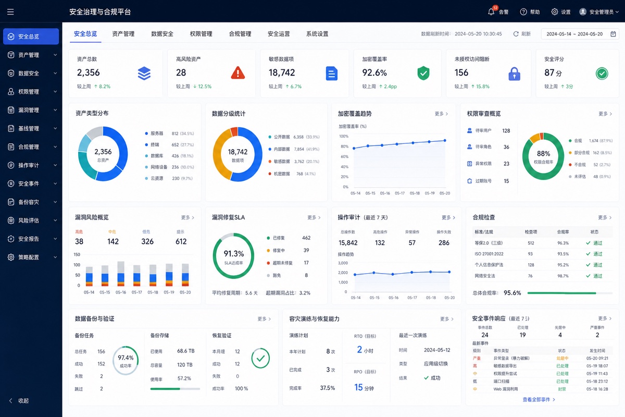Screen dimensions: 625x417
Task: Click the calendar icon in date range
Action: pos(613,34)
